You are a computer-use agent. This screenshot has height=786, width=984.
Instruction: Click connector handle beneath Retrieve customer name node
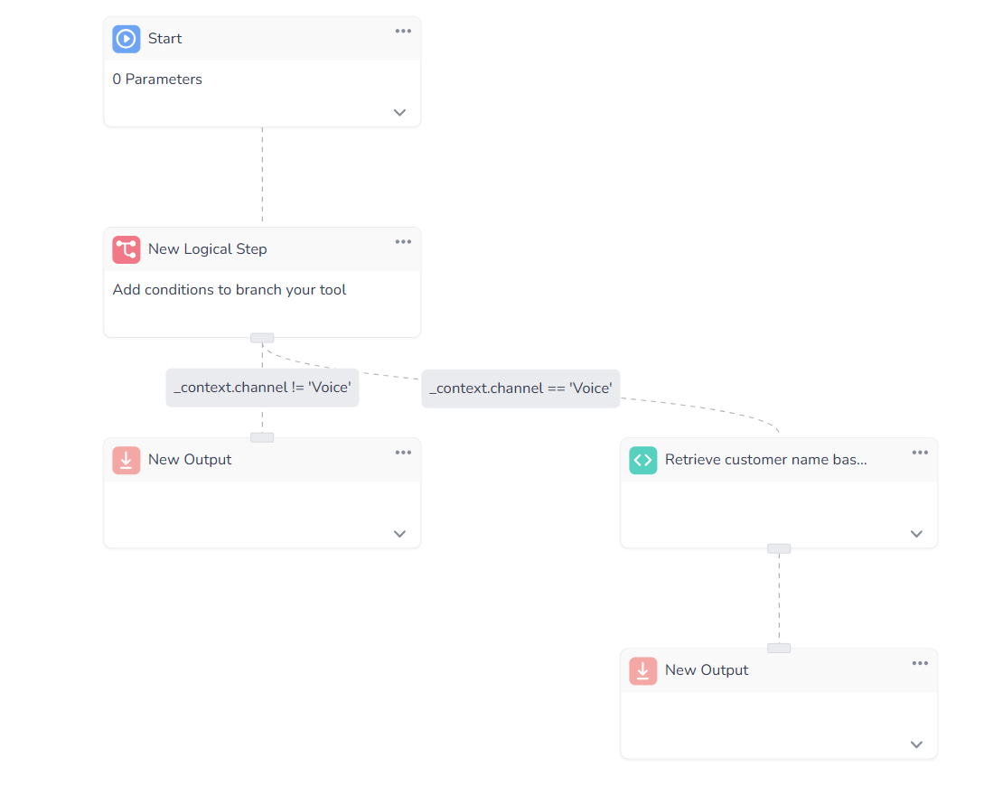pyautogui.click(x=779, y=548)
